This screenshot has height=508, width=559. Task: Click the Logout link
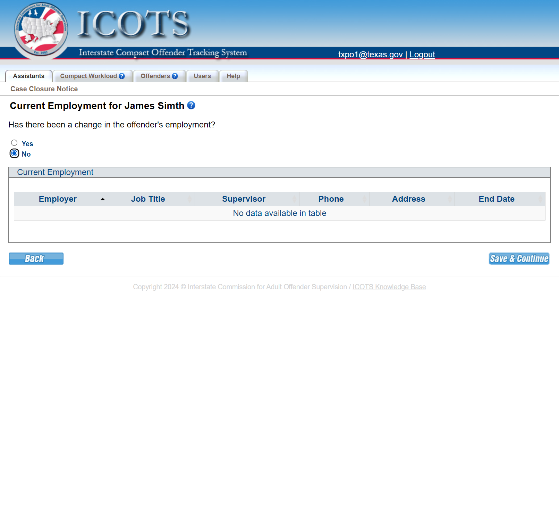point(422,55)
